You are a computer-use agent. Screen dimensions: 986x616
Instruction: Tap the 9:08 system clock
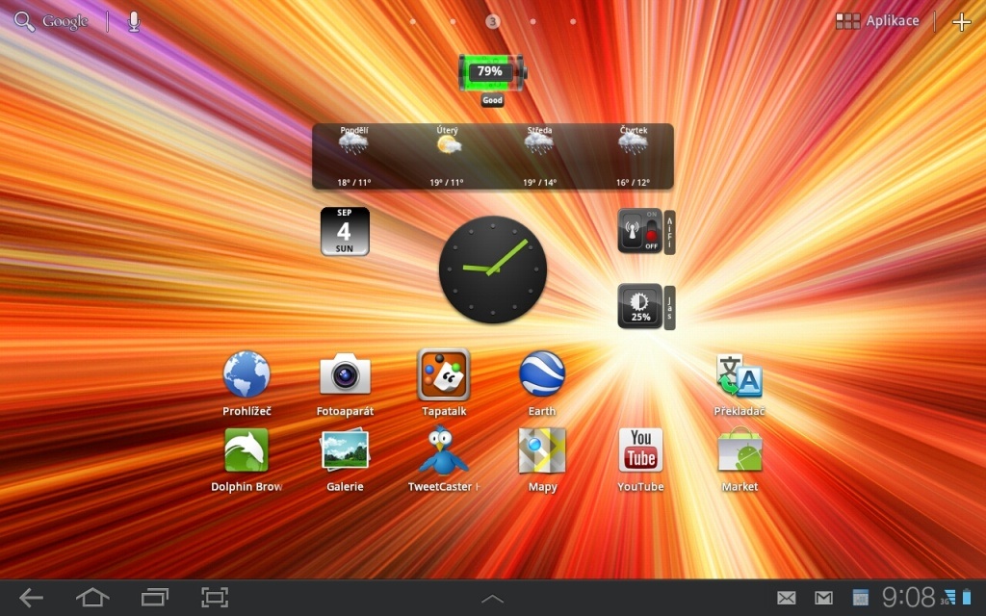909,597
